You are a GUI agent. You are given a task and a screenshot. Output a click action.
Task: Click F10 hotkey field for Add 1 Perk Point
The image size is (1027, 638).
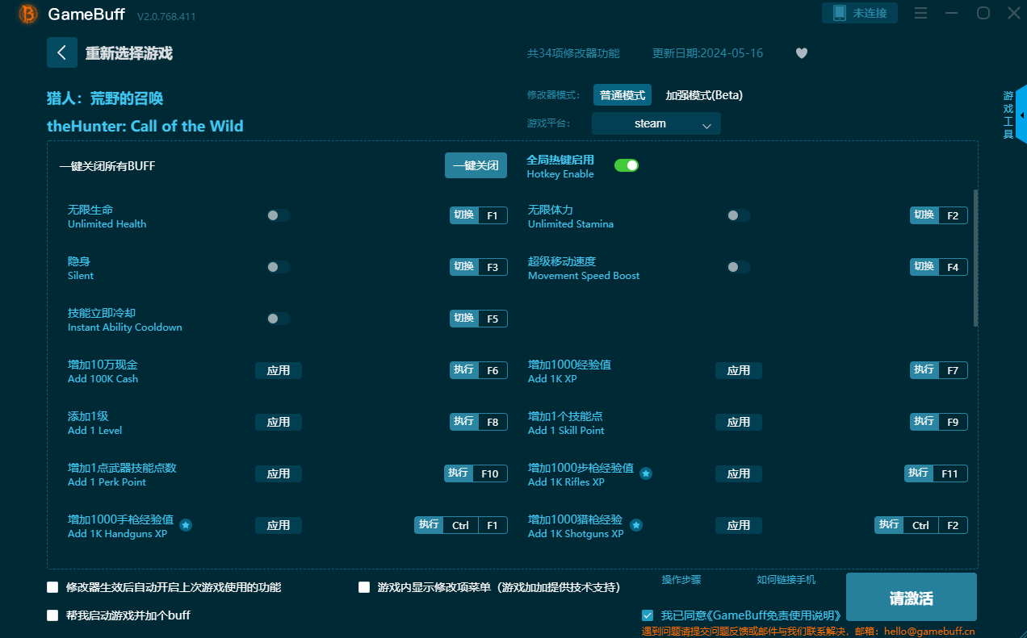click(x=489, y=473)
